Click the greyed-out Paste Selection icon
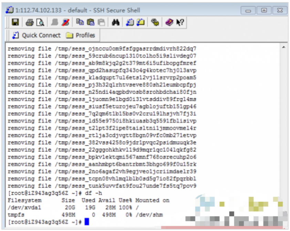 pos(101,22)
